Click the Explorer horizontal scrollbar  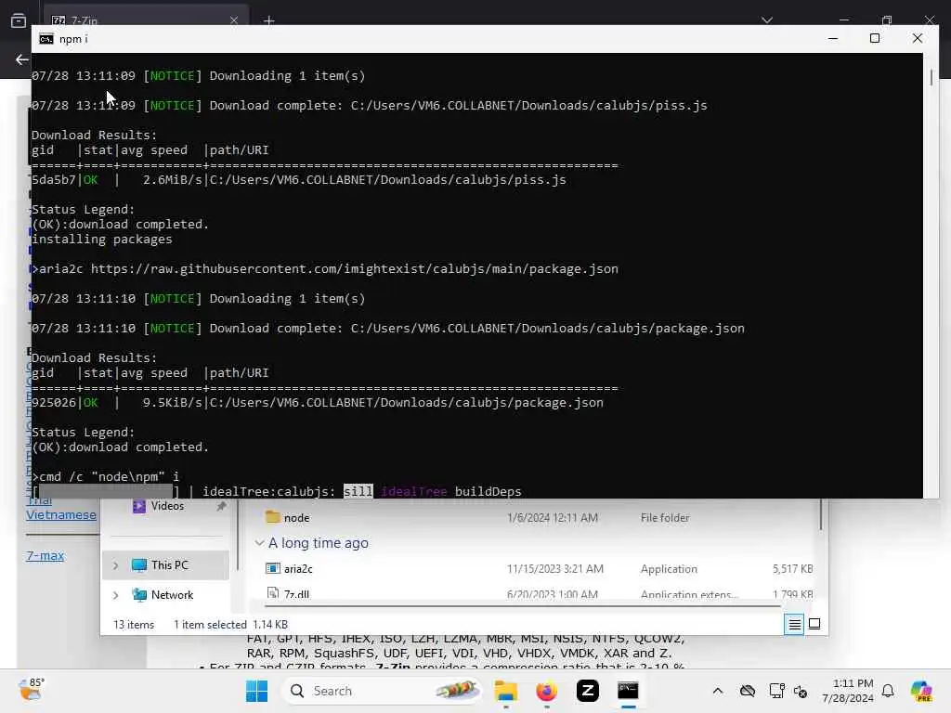[x=523, y=605]
